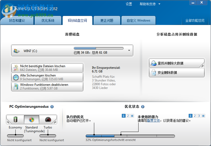Click Nicht konfiguriert under Economy
The width and height of the screenshot is (211, 146).
pyautogui.click(x=19, y=140)
